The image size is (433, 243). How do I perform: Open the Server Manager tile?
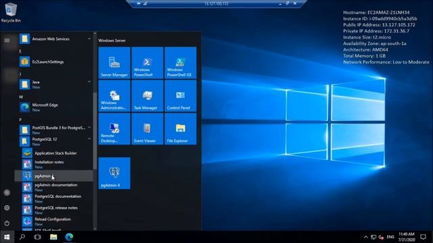pyautogui.click(x=114, y=63)
